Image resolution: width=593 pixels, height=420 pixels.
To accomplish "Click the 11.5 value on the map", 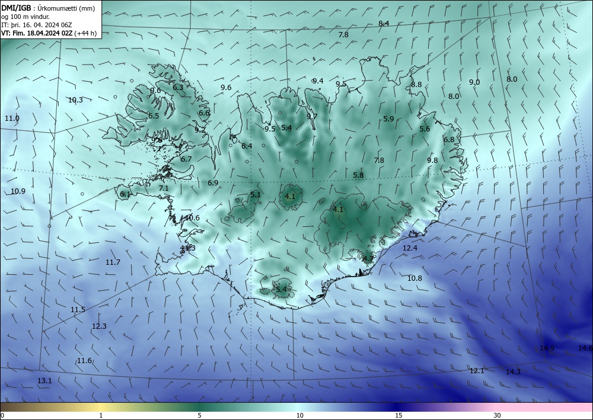I will (x=78, y=310).
